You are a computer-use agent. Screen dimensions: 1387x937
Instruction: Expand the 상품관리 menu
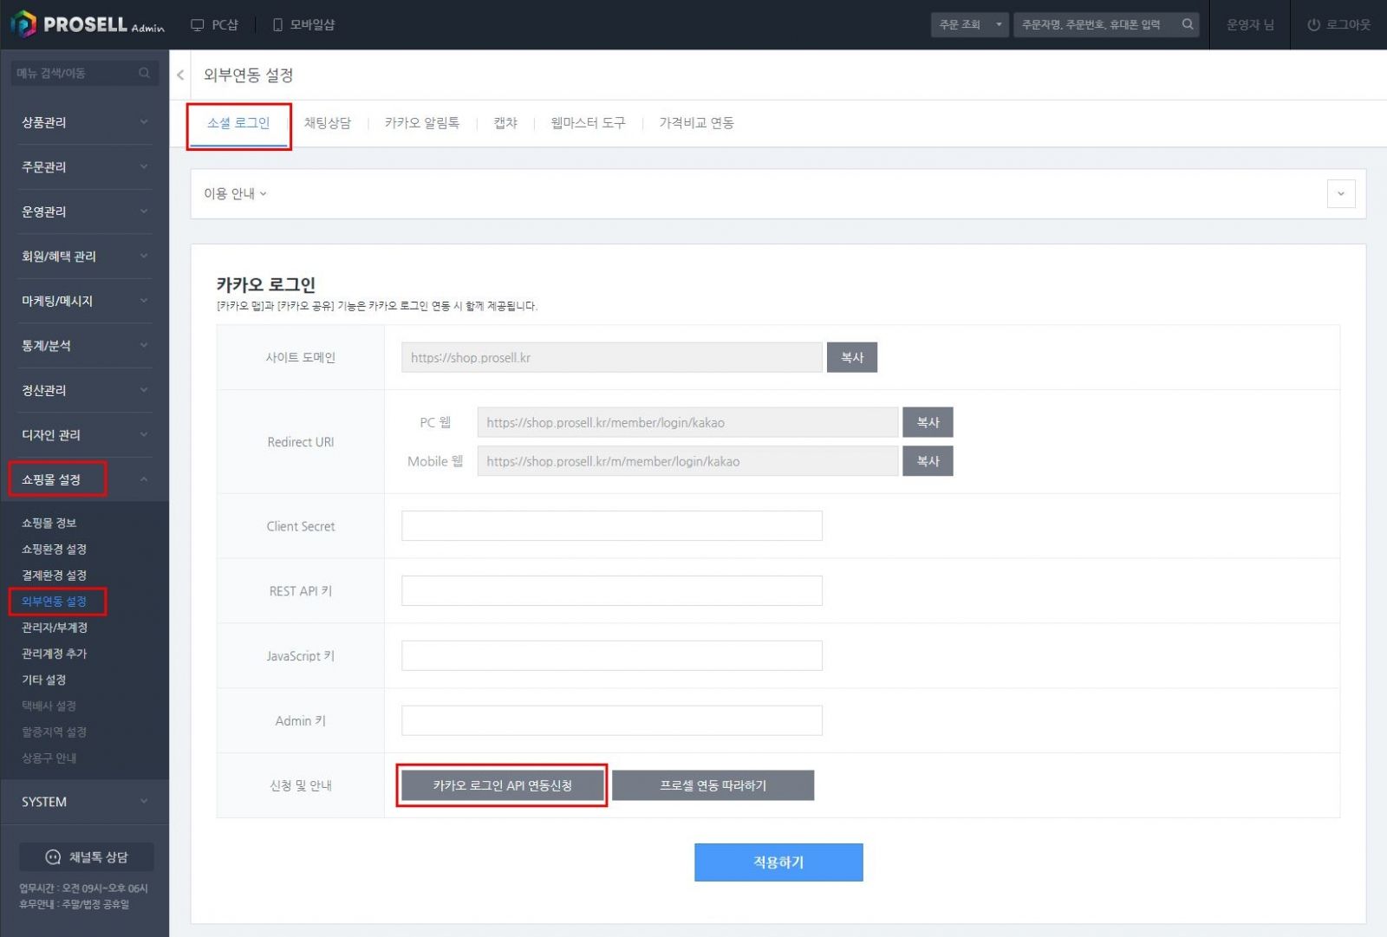point(84,122)
